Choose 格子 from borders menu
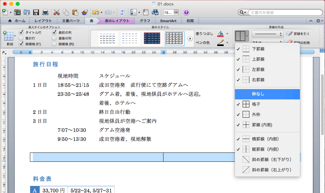325x193 pixels. (267, 104)
